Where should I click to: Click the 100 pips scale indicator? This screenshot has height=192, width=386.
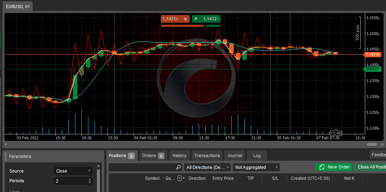(357, 32)
